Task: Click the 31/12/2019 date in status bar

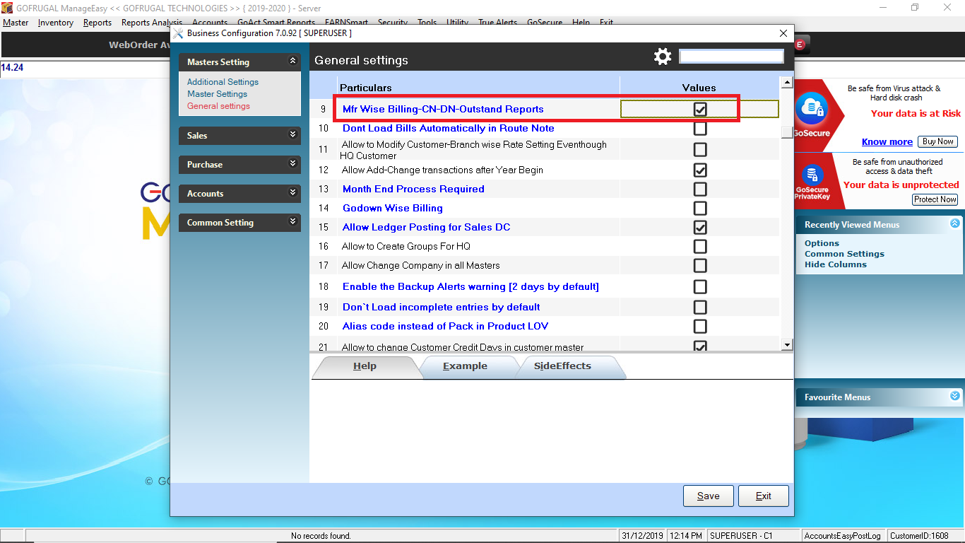Action: (642, 536)
